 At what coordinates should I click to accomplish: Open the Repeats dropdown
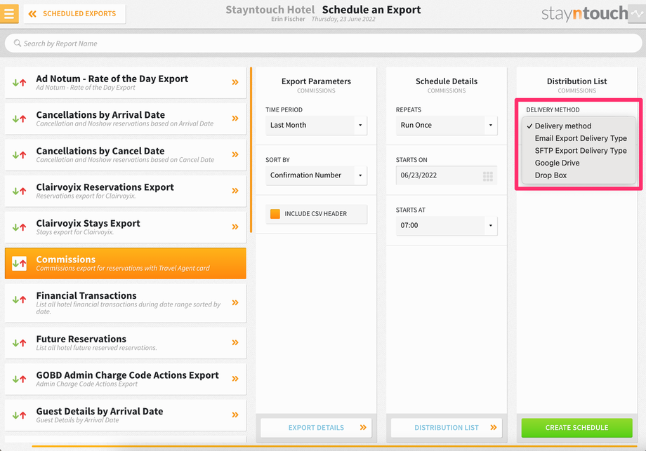pos(447,125)
